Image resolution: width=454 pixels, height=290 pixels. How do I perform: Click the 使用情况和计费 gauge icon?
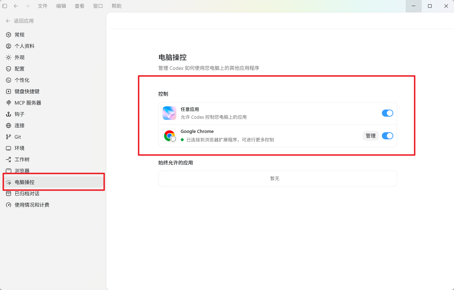tap(9, 205)
